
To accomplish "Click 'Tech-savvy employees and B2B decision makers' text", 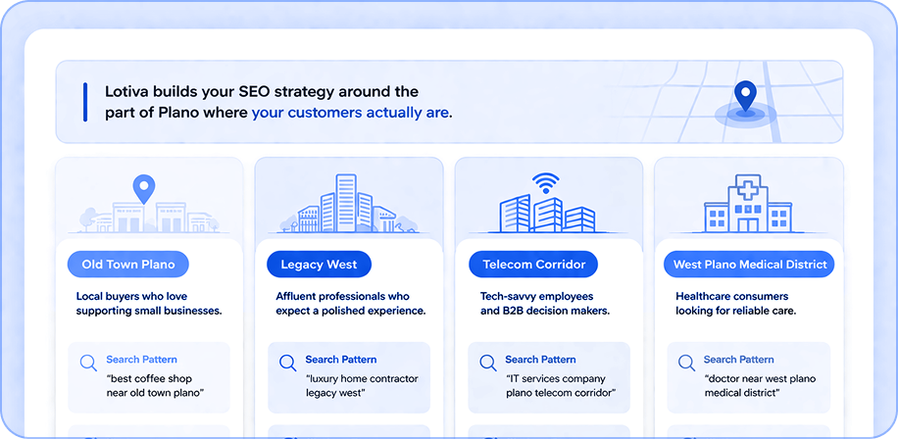I will (x=545, y=304).
